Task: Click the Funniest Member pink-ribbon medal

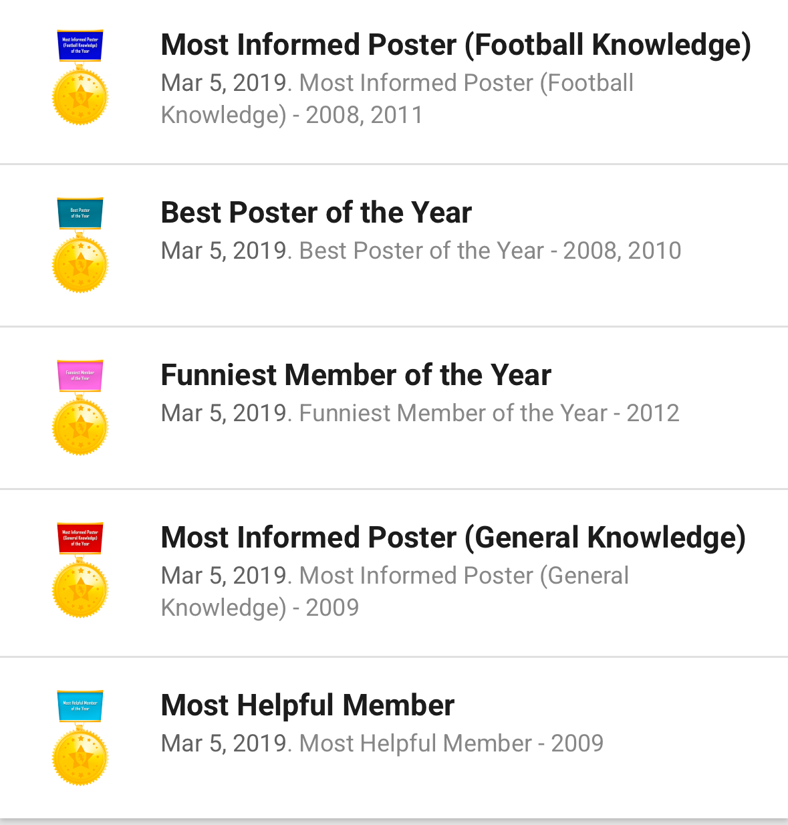Action: click(80, 408)
